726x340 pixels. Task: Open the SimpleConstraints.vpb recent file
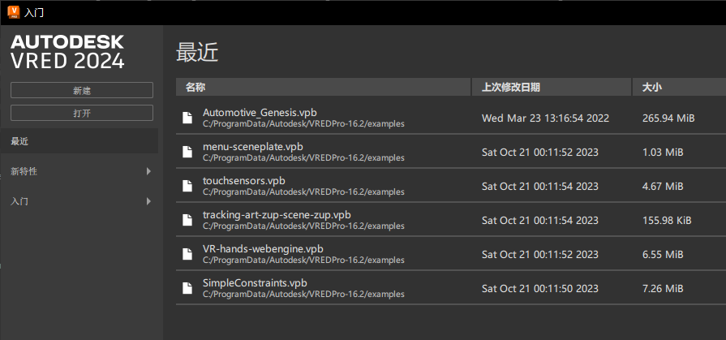coord(255,282)
